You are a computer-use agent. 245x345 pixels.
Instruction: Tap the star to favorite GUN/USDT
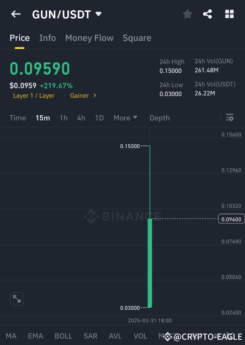[x=187, y=14]
